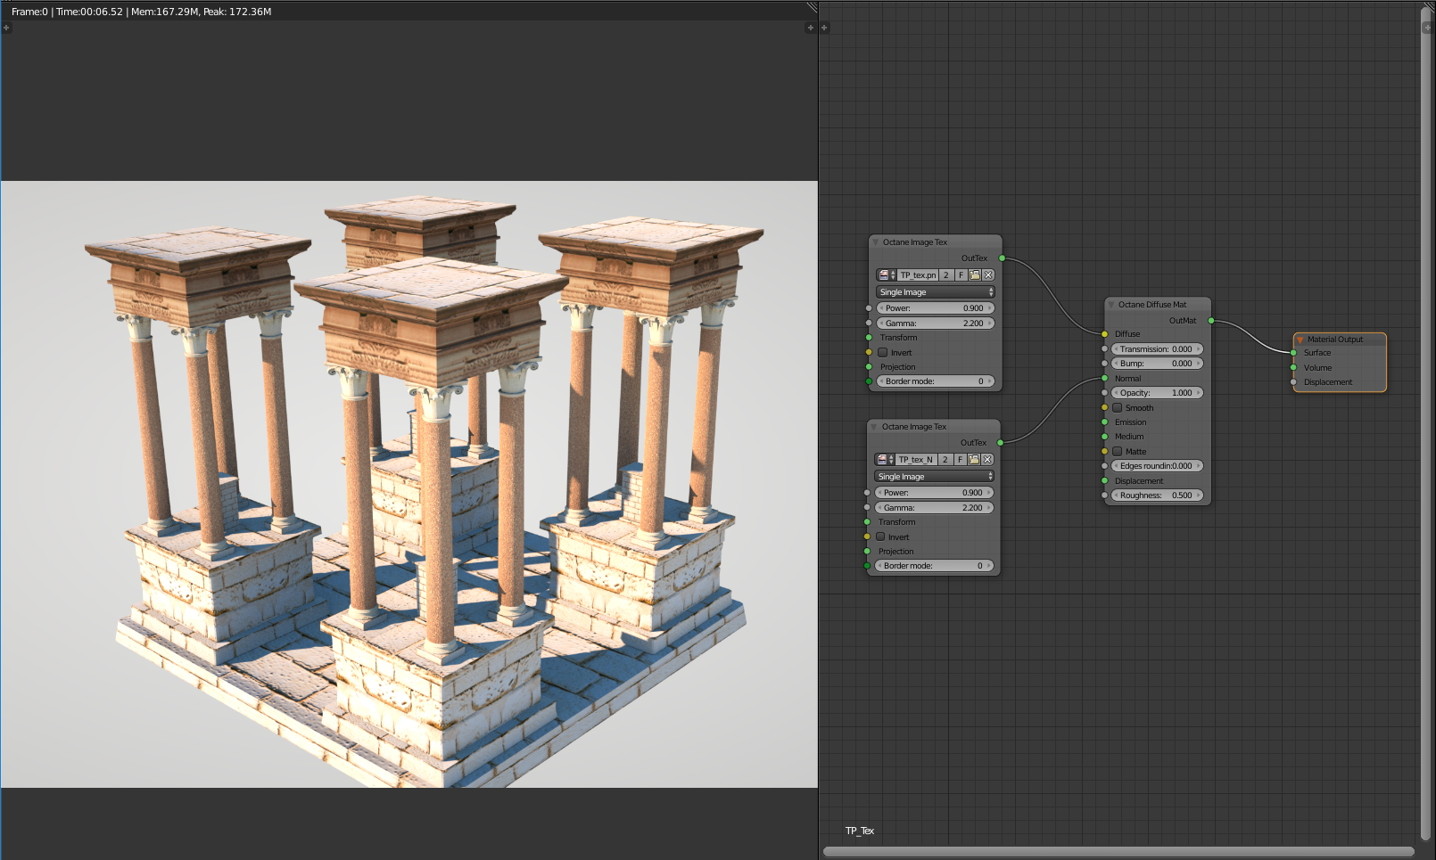Open Single Image dropdown on TP_tex.pn node
Screen dimensions: 1436x860
935,292
